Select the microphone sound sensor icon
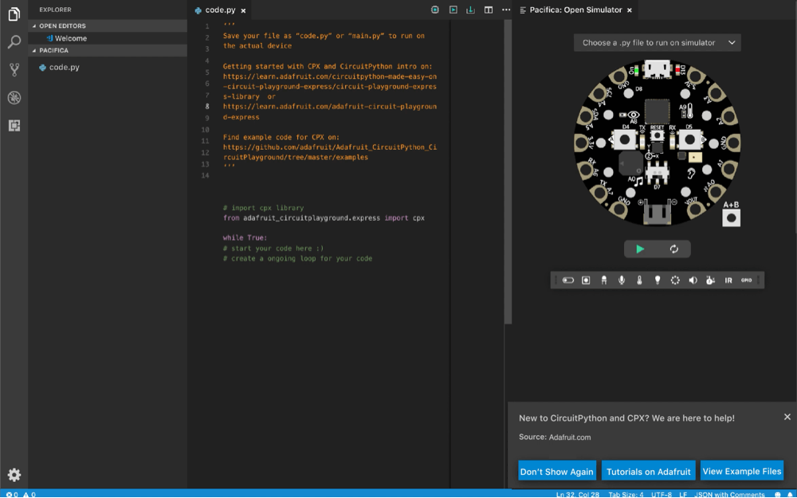 (x=622, y=280)
